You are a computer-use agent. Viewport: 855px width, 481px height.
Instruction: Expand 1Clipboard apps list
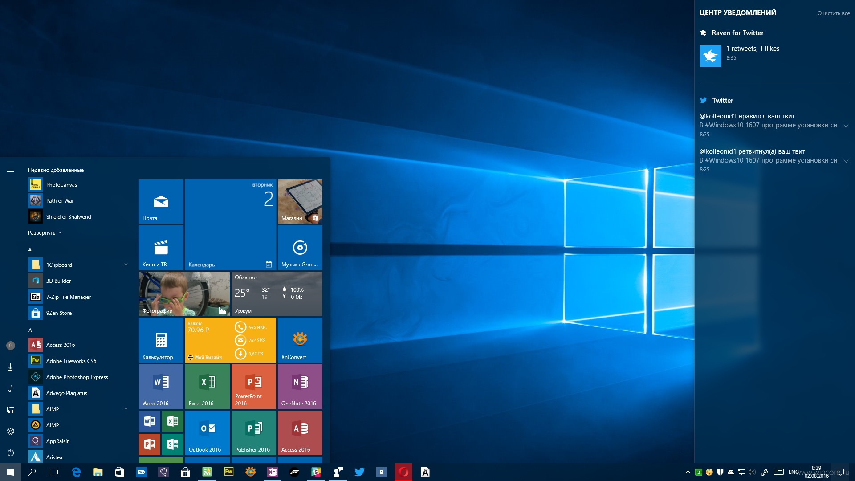pyautogui.click(x=126, y=264)
